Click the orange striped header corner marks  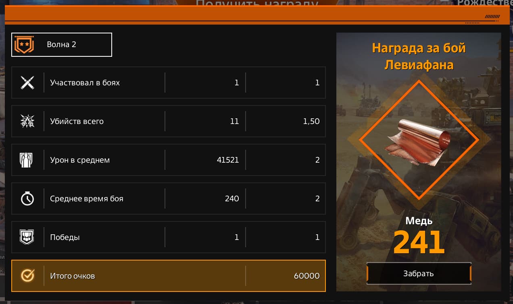point(492,17)
